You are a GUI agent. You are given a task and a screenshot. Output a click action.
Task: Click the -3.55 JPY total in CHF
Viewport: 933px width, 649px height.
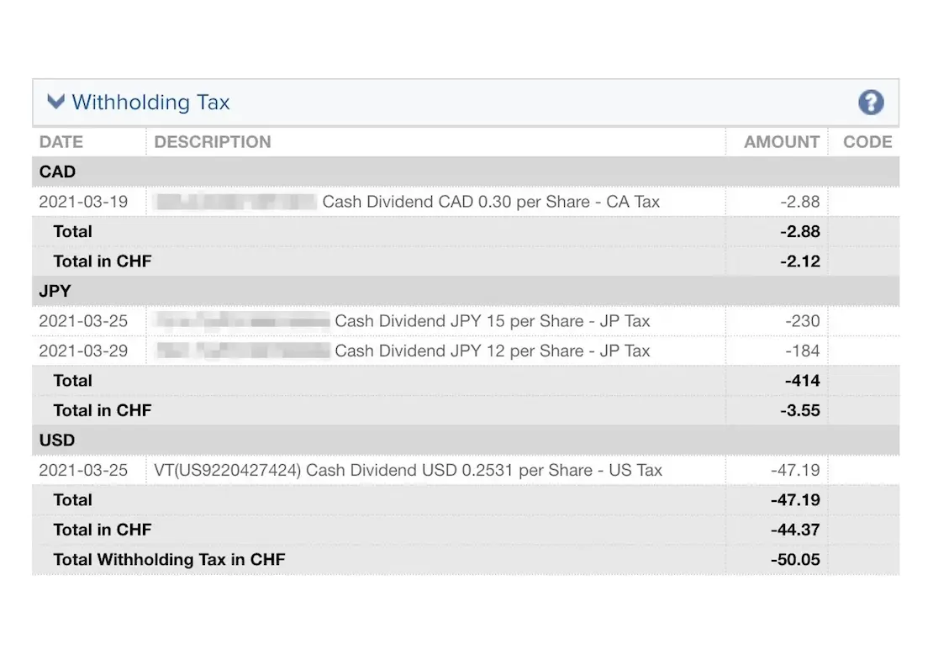[799, 410]
